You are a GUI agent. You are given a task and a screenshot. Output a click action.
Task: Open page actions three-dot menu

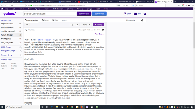click(x=124, y=5)
